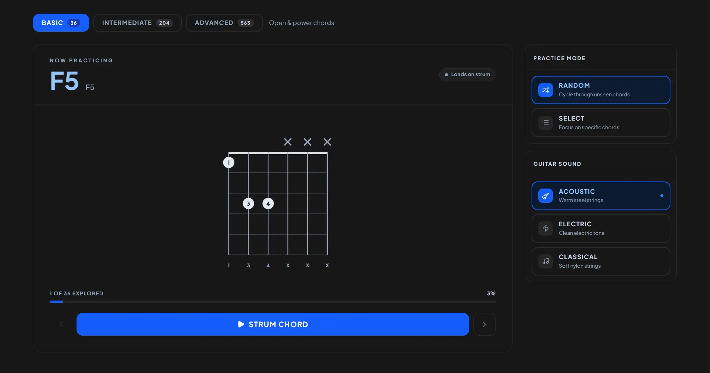Click the Guitar Sound heading
This screenshot has width=710, height=373.
[557, 164]
